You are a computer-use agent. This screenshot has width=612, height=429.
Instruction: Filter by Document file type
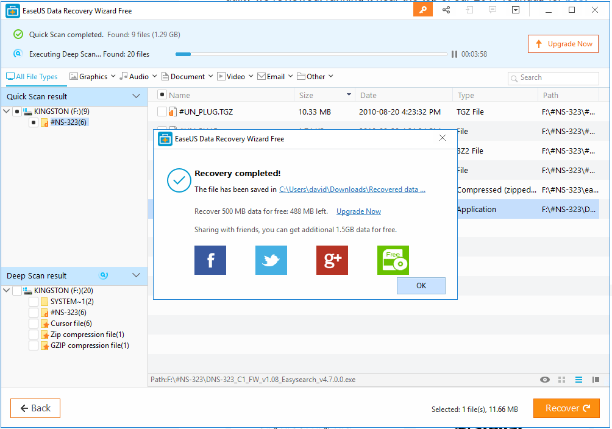(183, 77)
